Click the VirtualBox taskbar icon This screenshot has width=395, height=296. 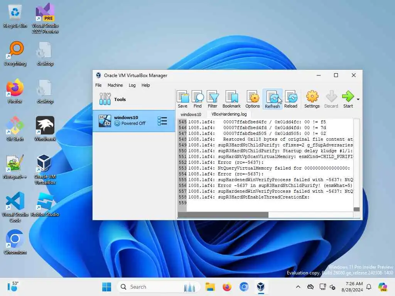261,287
